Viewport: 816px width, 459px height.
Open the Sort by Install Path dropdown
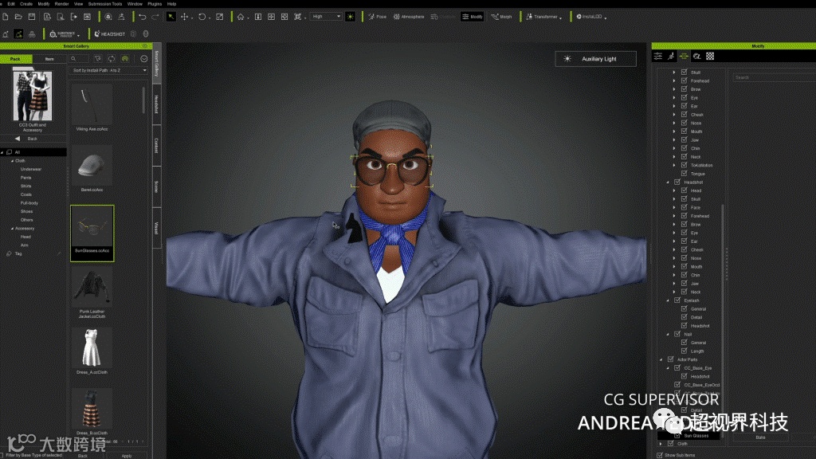[x=108, y=70]
